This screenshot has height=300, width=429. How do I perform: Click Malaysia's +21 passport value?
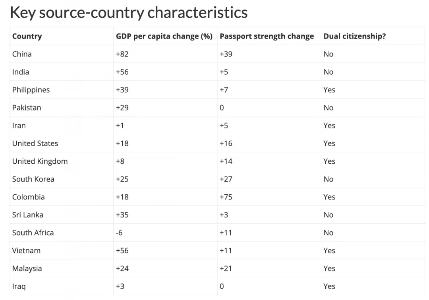[x=226, y=269]
